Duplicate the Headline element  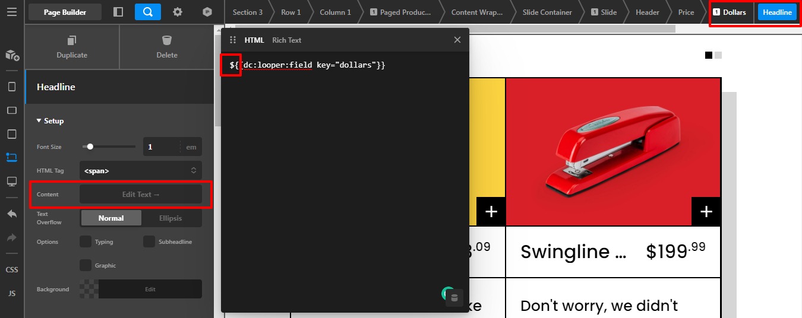pyautogui.click(x=72, y=47)
